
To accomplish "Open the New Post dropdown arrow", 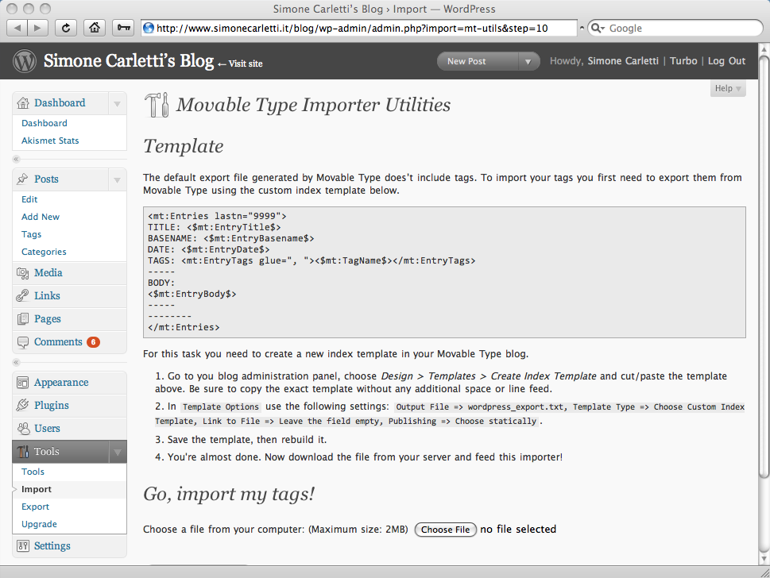I will tap(528, 60).
